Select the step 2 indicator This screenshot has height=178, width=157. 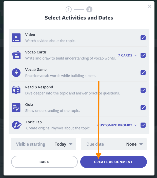(x=89, y=10)
